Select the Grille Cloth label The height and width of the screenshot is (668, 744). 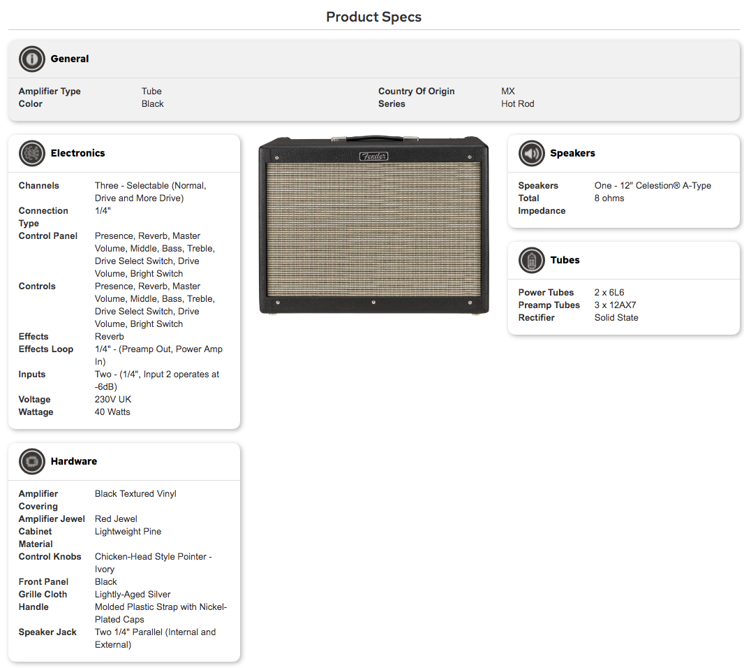(43, 595)
